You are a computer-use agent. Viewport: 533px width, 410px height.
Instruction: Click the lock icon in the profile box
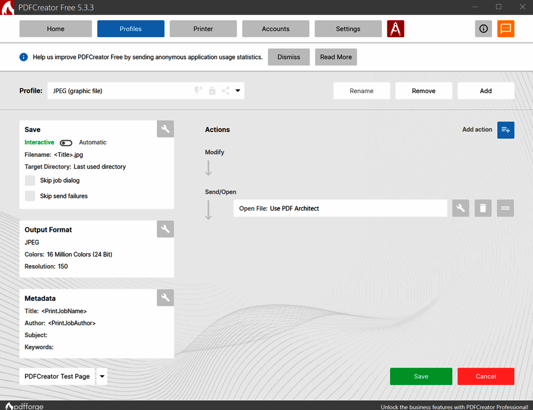212,91
